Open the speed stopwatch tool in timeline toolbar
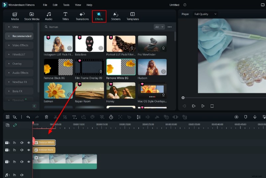This screenshot has height=178, width=266. tap(111, 117)
